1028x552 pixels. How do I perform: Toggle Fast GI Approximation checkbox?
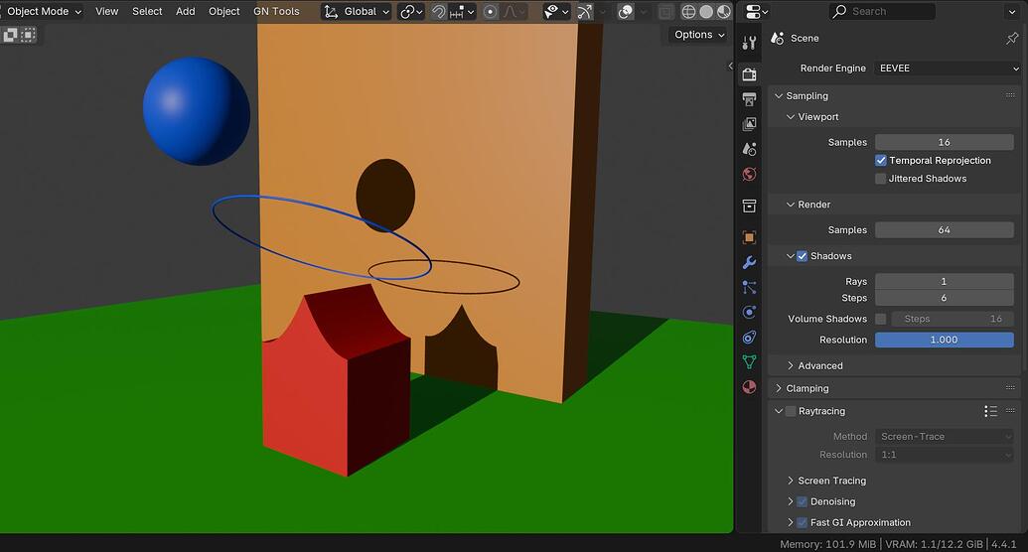click(x=802, y=522)
